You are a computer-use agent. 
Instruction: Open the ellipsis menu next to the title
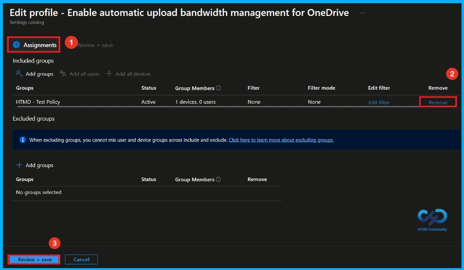click(x=362, y=13)
